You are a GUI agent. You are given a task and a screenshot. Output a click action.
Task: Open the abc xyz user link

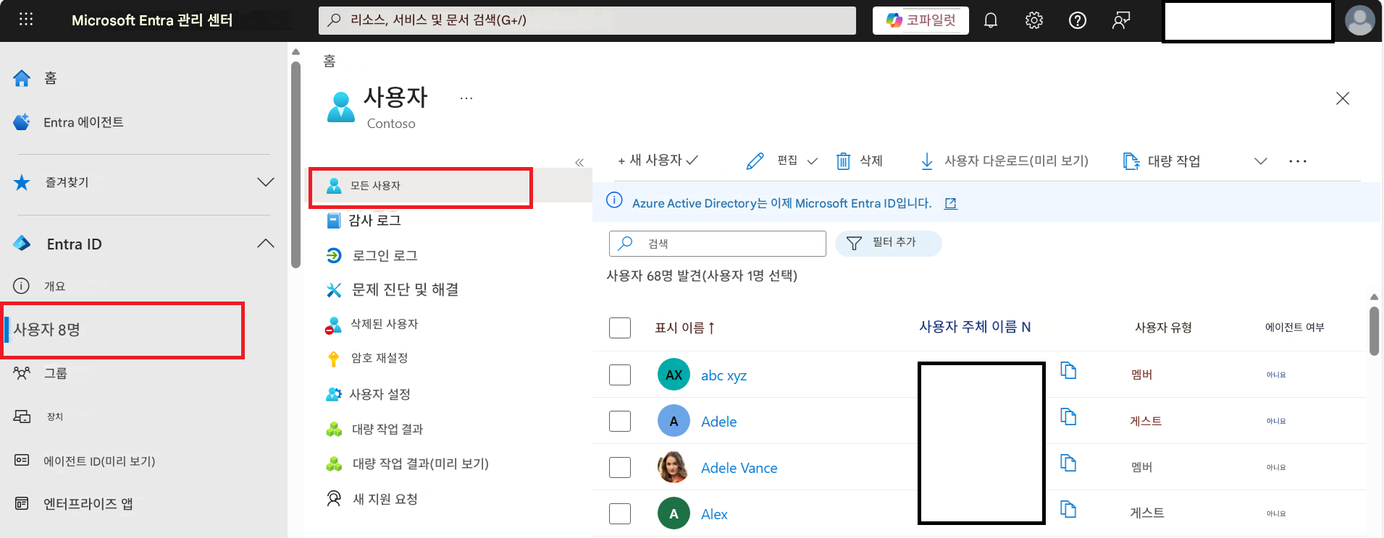pos(724,375)
